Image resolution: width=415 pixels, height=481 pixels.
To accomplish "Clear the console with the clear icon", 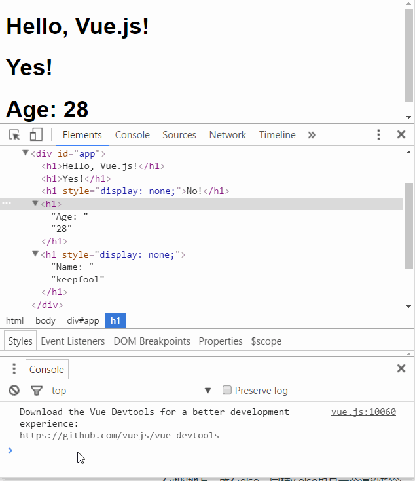I will point(14,391).
